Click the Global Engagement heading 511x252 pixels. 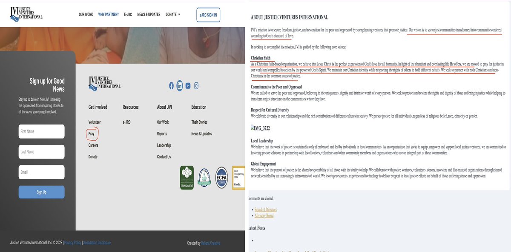[x=264, y=164]
